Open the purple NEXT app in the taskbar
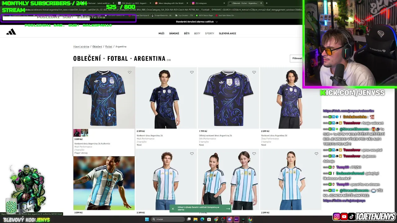This screenshot has width=397, height=223. [236, 219]
